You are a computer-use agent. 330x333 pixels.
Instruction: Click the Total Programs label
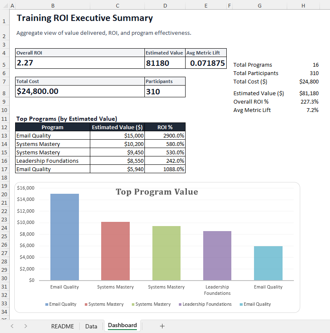tap(253, 65)
